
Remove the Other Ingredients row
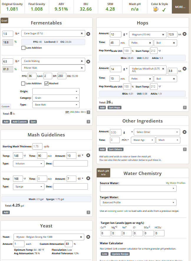[x=185, y=132]
